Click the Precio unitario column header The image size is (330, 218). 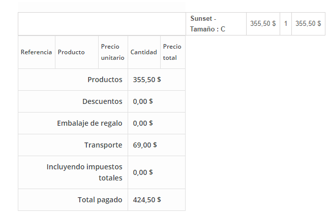112,52
